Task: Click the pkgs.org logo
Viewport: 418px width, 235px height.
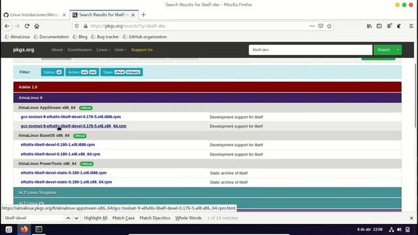Action: (x=24, y=50)
